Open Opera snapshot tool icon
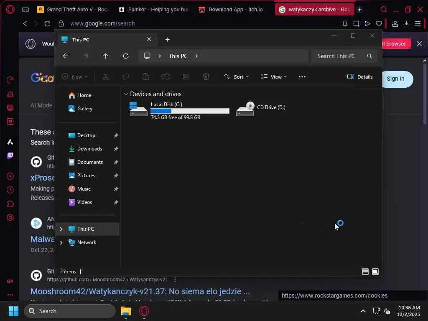 tap(356, 24)
